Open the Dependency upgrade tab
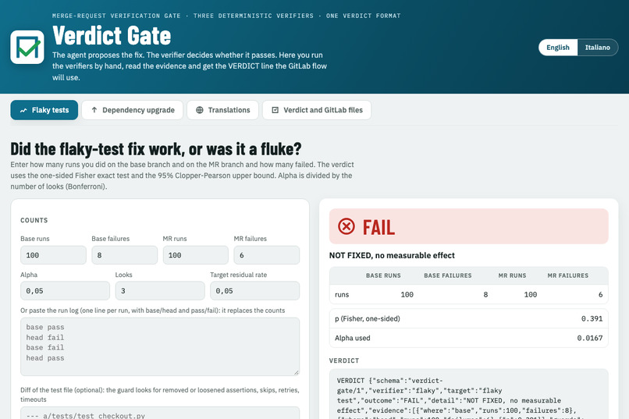The image size is (629, 419). point(133,110)
